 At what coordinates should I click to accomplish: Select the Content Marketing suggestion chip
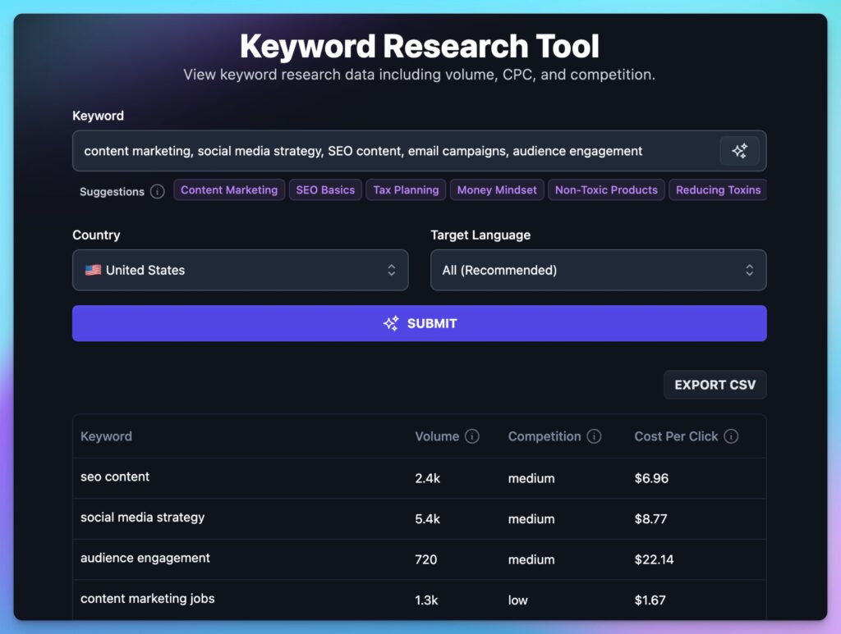point(229,189)
